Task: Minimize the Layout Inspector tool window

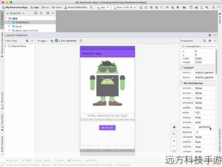Action: 215,35
